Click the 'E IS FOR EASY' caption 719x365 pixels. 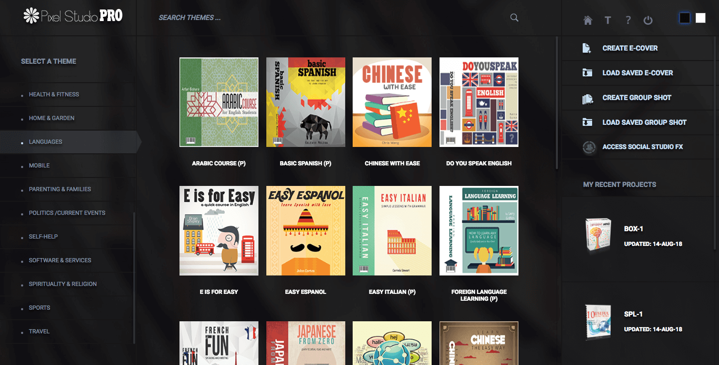[x=219, y=292]
